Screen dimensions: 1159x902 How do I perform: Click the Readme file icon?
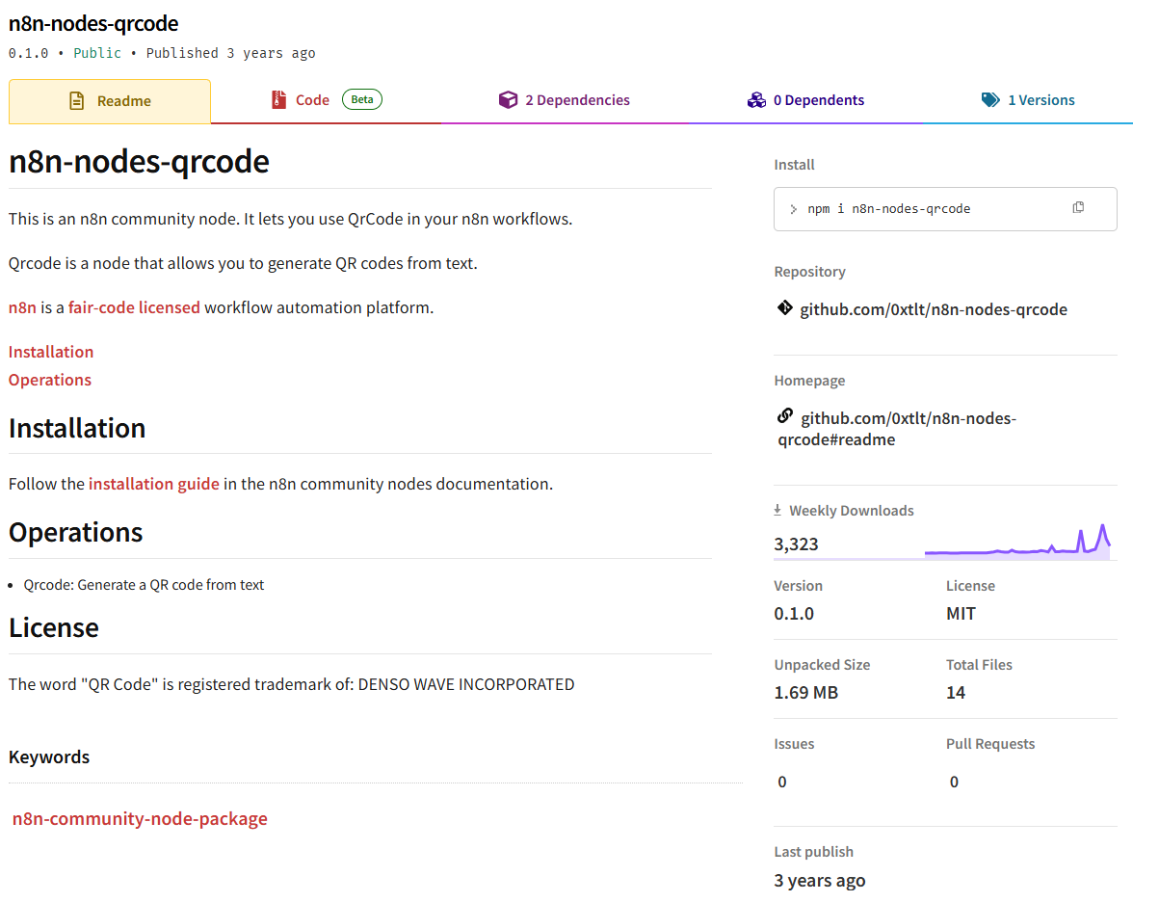coord(77,101)
